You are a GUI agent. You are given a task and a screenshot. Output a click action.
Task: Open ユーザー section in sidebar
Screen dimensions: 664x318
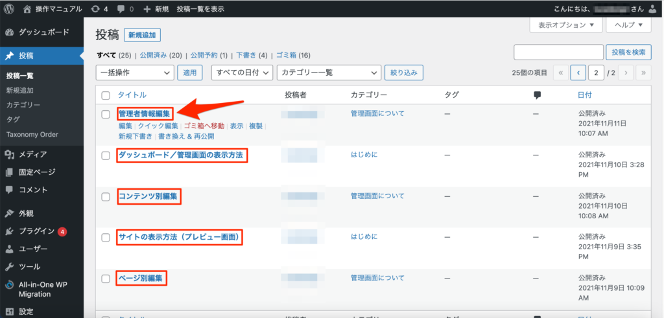tap(33, 249)
